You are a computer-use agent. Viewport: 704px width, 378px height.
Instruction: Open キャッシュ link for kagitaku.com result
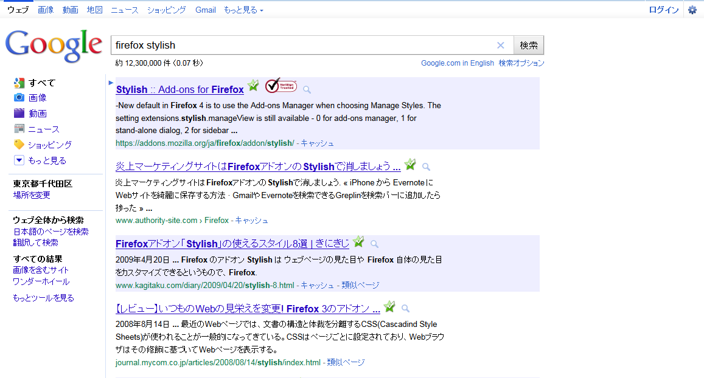point(317,285)
